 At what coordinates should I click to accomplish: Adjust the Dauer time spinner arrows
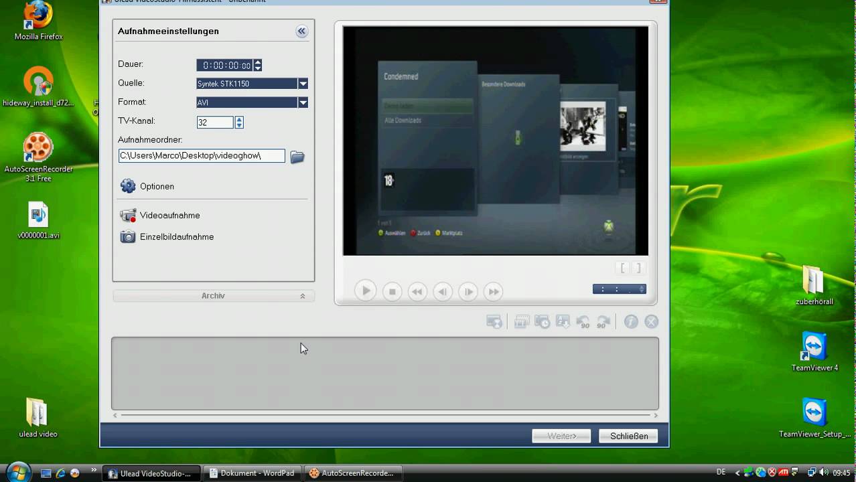pos(258,65)
